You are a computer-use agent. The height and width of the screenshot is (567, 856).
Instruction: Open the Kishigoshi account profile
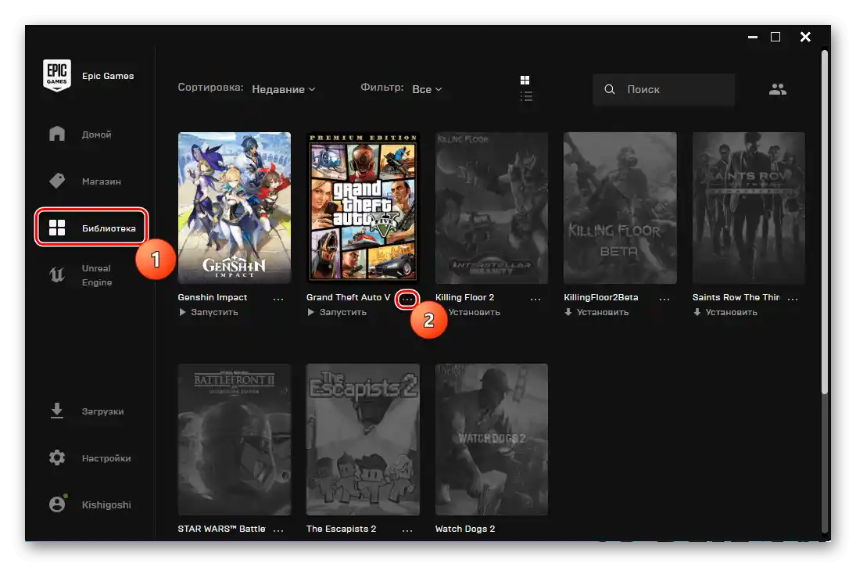click(x=90, y=504)
